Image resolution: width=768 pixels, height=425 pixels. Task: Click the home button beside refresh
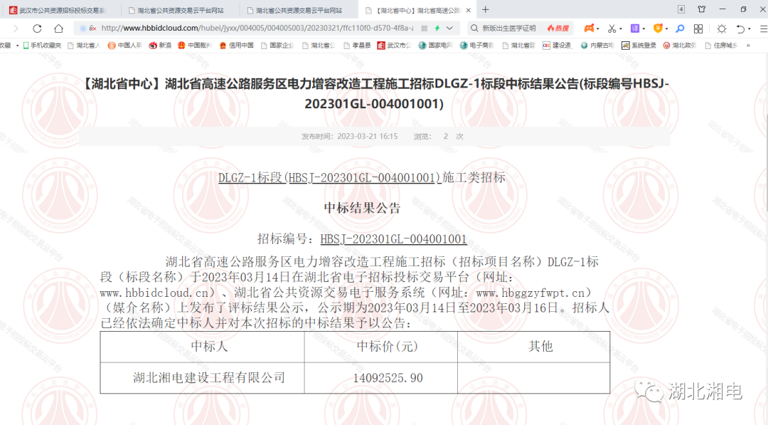coord(58,28)
